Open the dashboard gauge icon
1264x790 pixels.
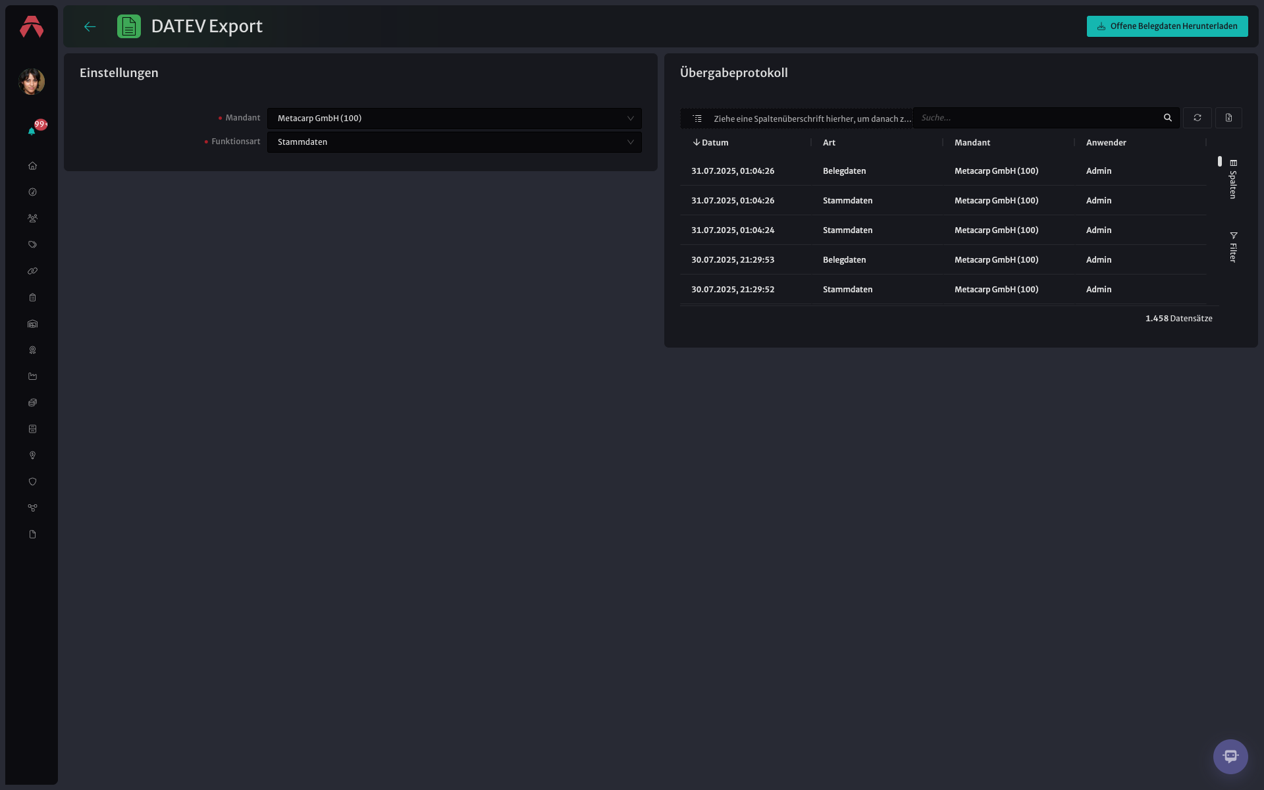point(32,192)
